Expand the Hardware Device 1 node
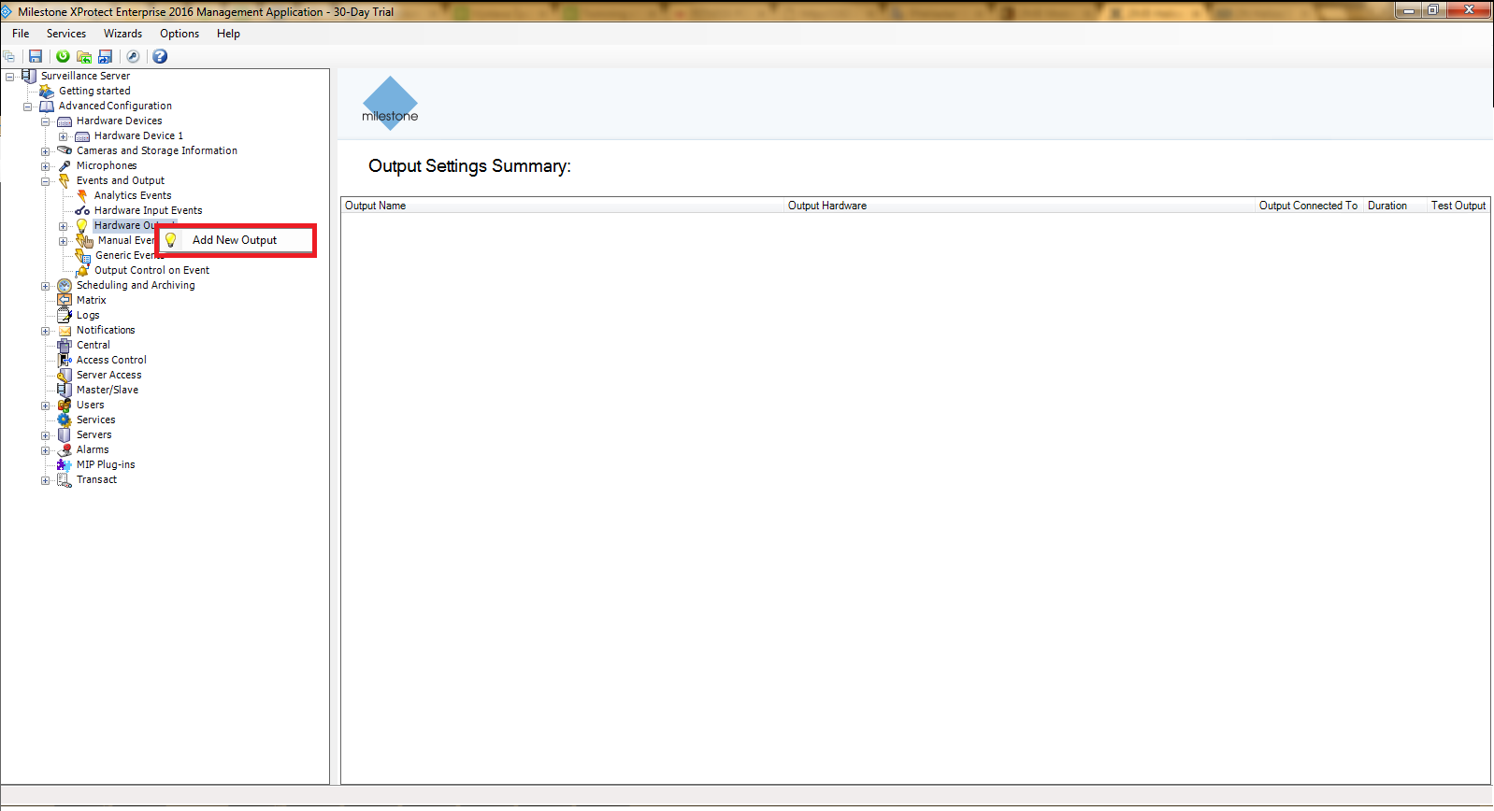The height and width of the screenshot is (811, 1494). point(63,136)
